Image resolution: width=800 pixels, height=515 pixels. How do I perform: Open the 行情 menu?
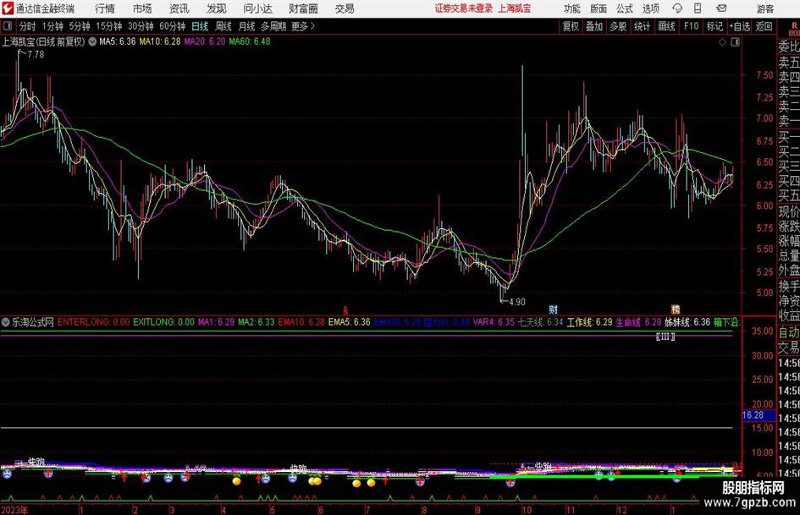(105, 8)
